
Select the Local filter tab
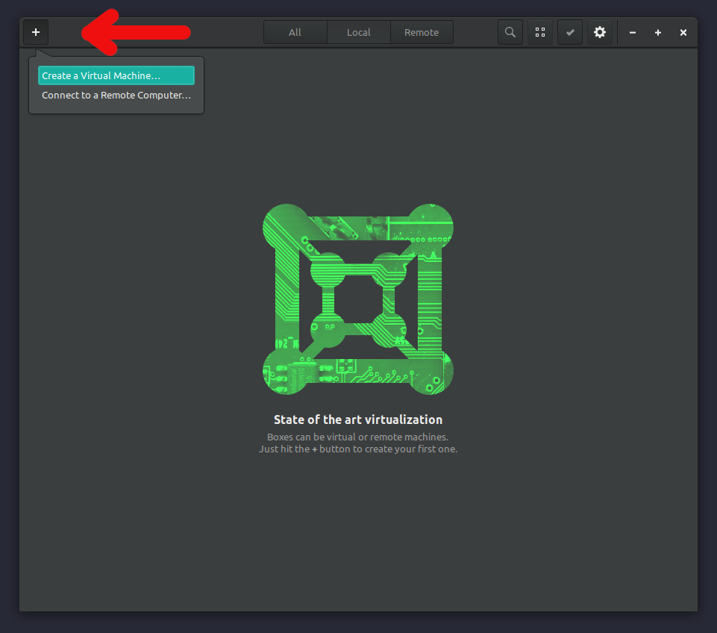[358, 32]
